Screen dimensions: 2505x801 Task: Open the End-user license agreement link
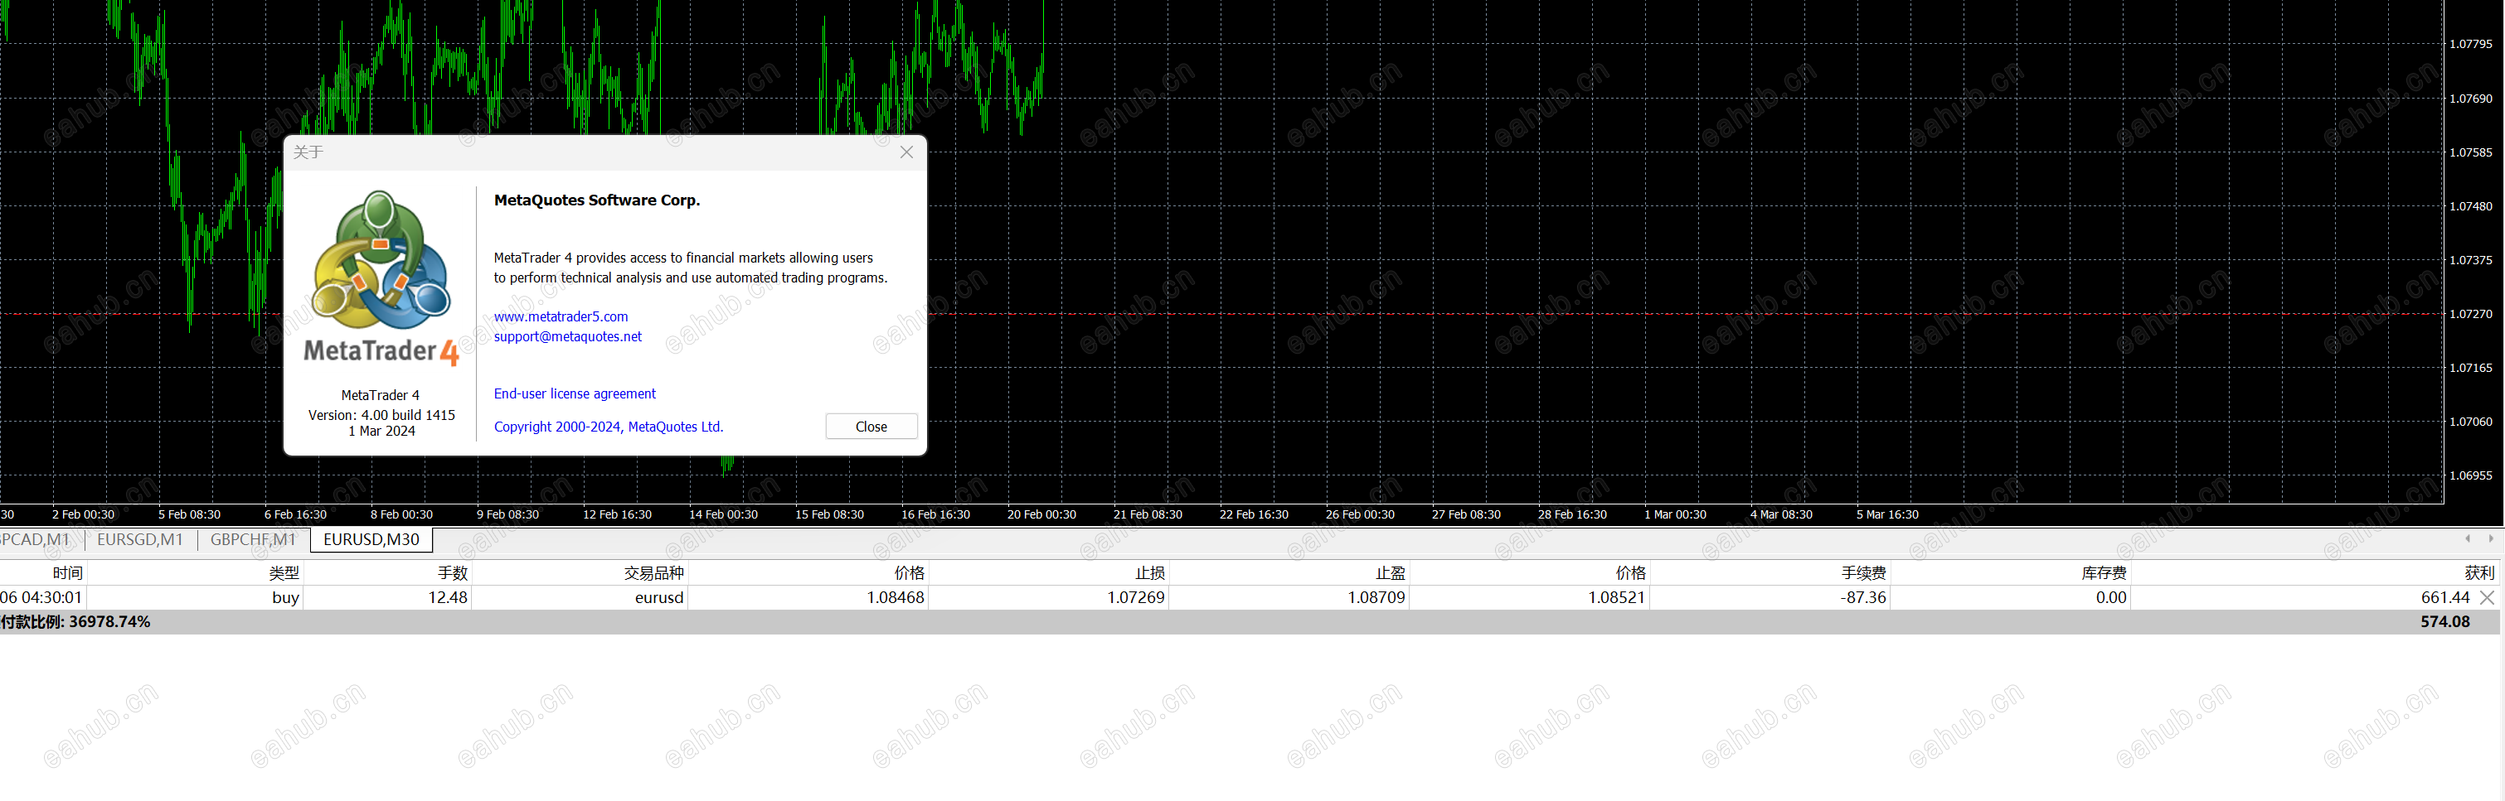(x=575, y=394)
